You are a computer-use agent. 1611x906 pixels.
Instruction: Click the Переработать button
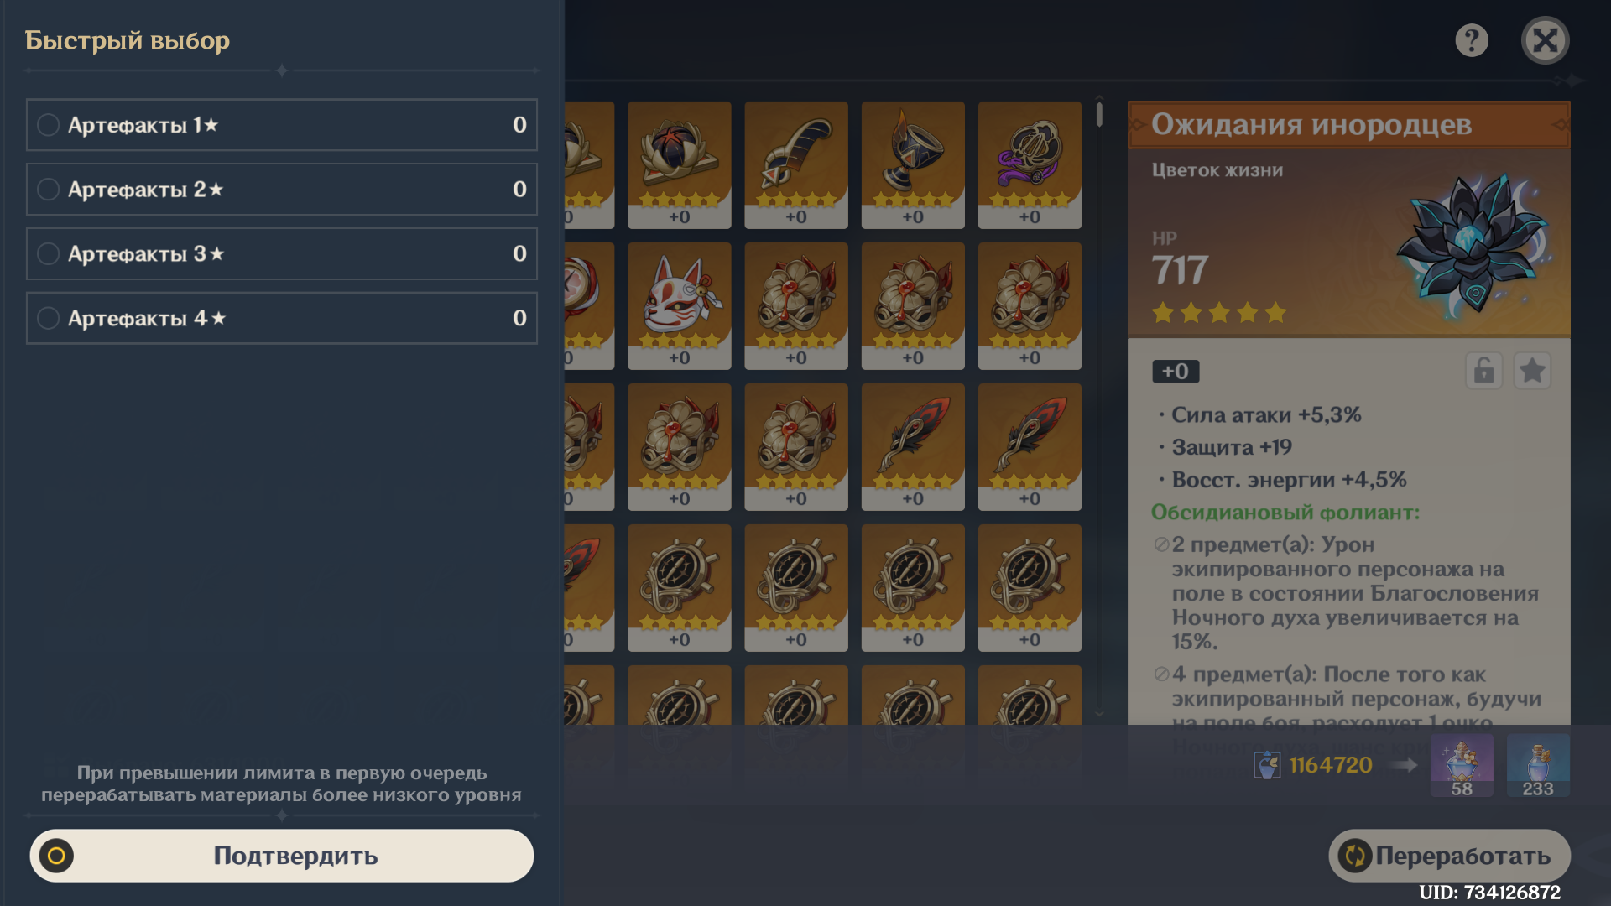1449,856
